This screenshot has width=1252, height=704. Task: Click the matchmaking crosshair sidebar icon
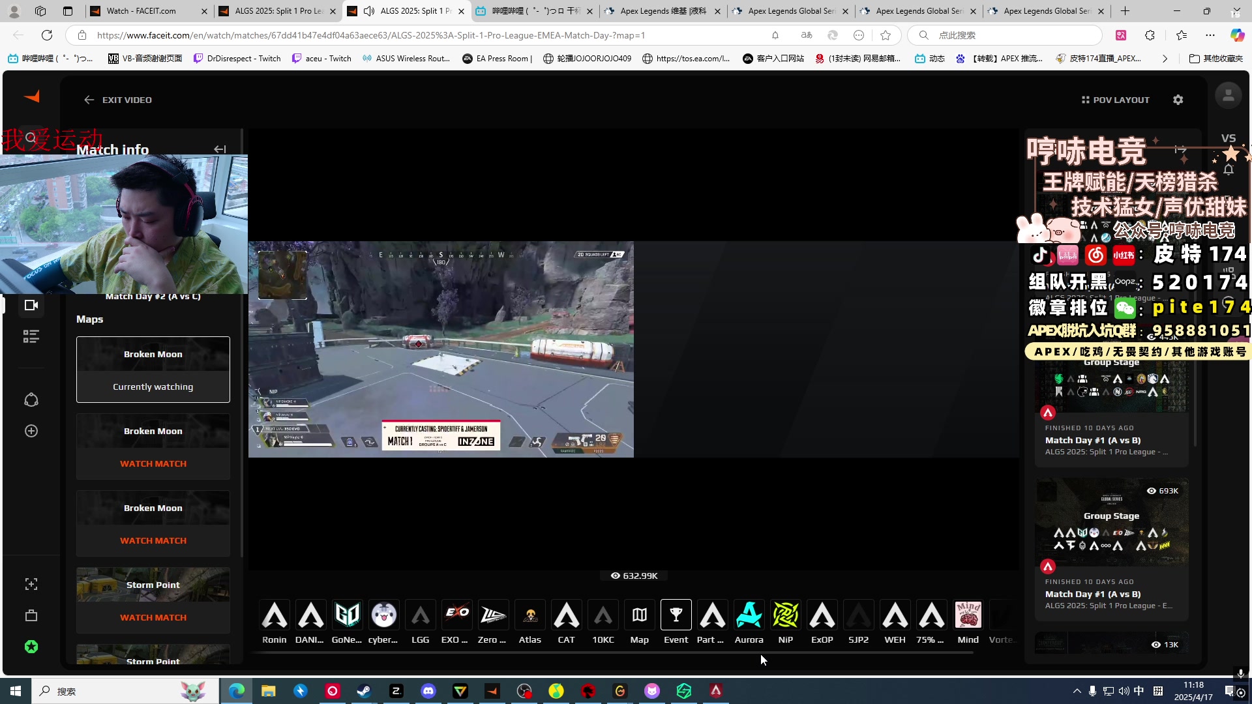coord(31,584)
